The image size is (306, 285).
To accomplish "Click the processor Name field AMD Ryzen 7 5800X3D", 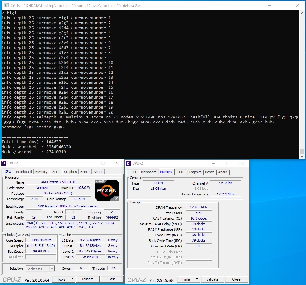I will click(58, 182).
